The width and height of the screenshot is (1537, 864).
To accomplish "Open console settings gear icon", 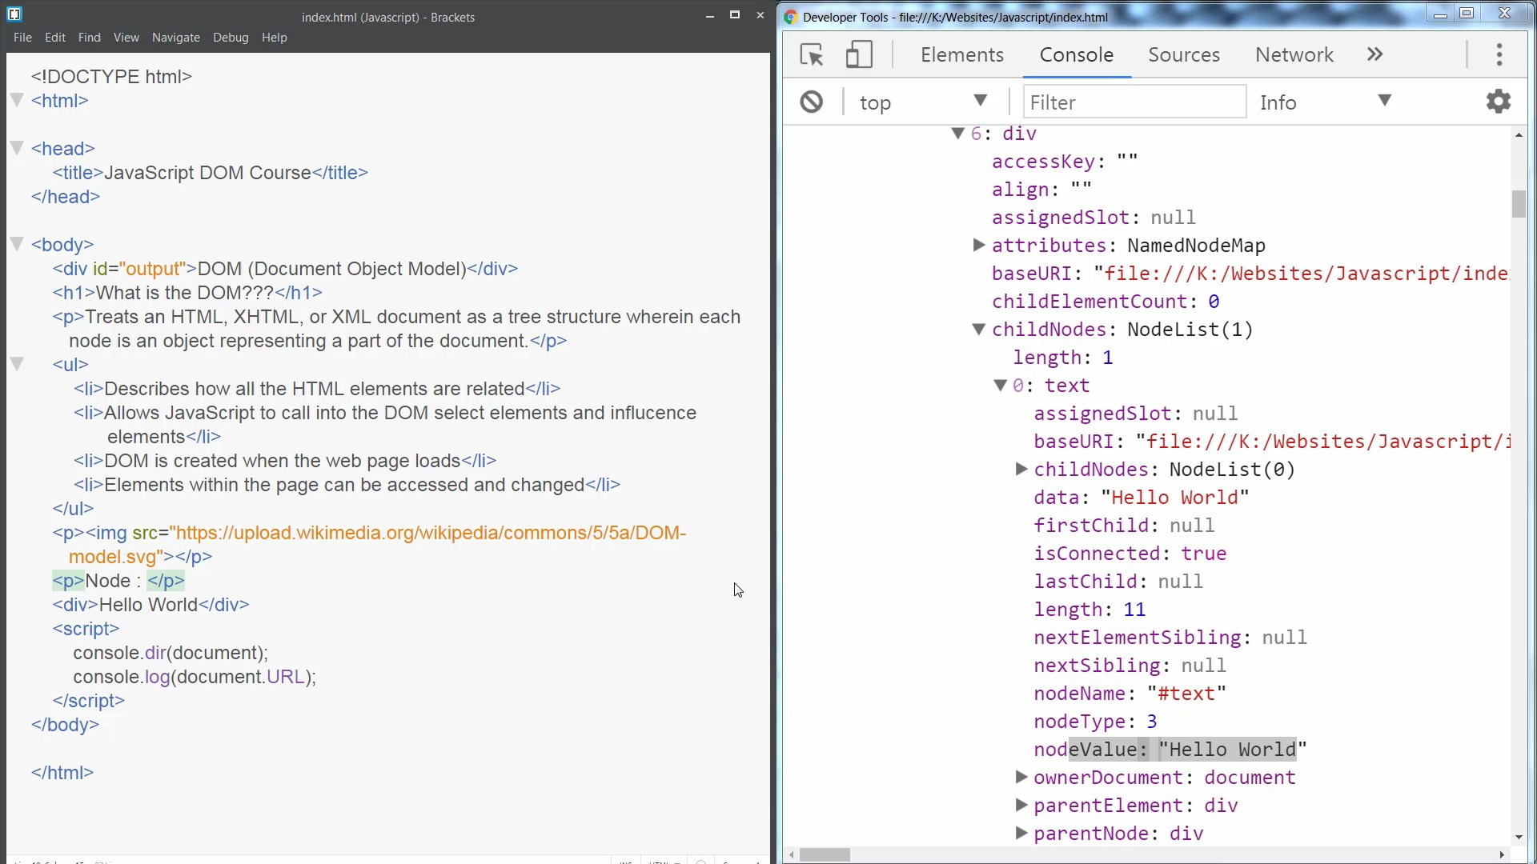I will [1498, 102].
